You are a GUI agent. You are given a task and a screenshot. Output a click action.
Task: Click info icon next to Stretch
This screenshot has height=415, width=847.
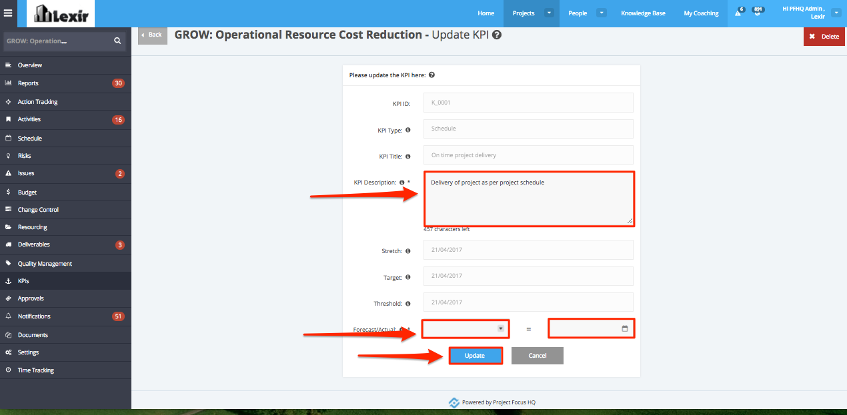click(x=407, y=251)
